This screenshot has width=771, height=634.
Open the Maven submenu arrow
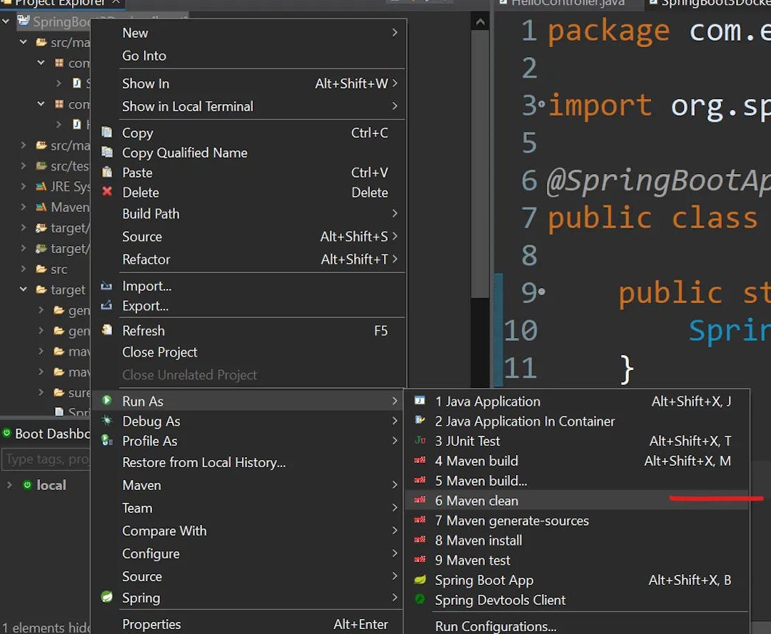395,485
